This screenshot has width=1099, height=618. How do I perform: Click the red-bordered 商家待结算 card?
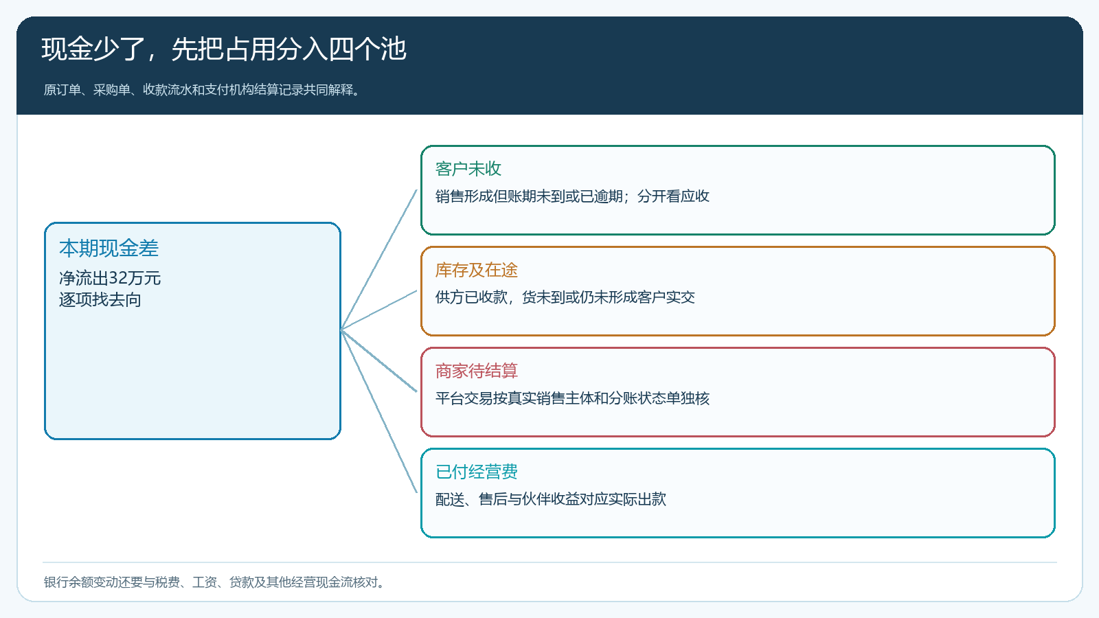(x=738, y=392)
